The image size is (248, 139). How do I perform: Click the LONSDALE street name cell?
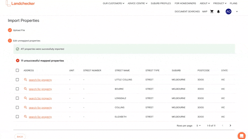[x=120, y=98]
